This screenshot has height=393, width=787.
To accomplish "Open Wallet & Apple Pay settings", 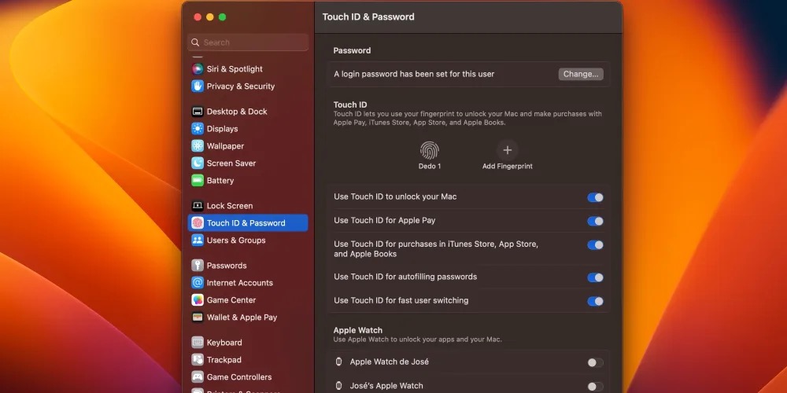I will coord(241,318).
